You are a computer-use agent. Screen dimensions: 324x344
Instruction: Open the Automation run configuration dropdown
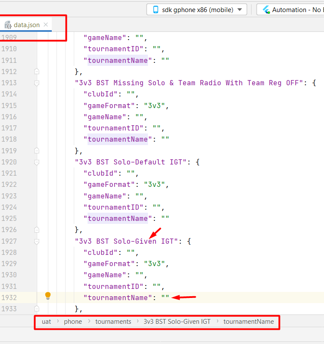290,9
